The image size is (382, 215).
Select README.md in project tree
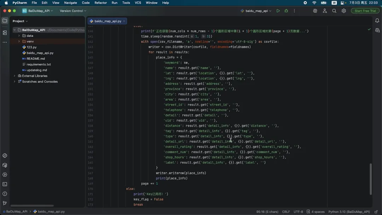pos(36,59)
